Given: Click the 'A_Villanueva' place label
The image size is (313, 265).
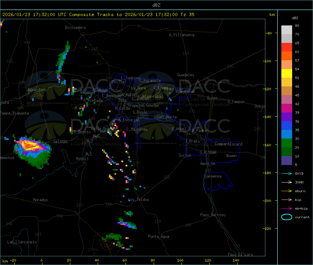Looking at the screenshot, I should (x=182, y=35).
